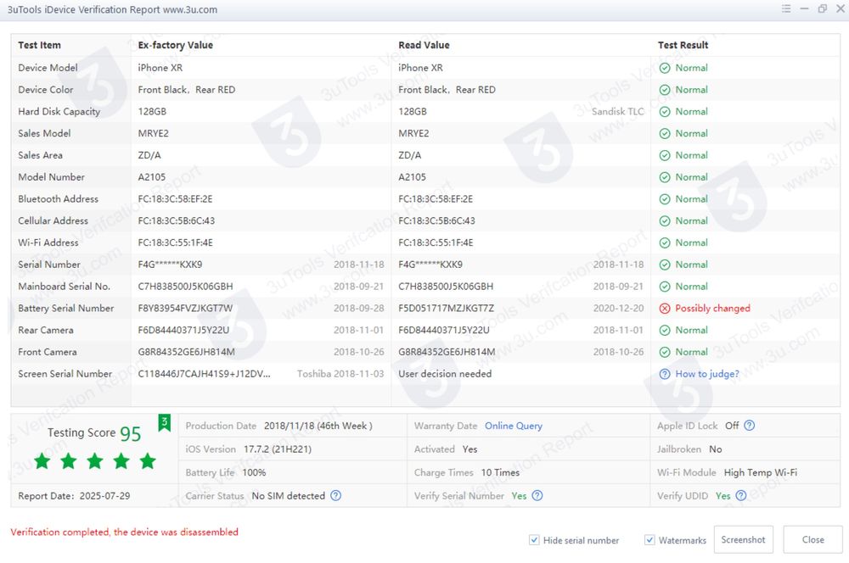This screenshot has height=563, width=849.
Task: Open the Online Query warranty link
Action: tap(514, 426)
